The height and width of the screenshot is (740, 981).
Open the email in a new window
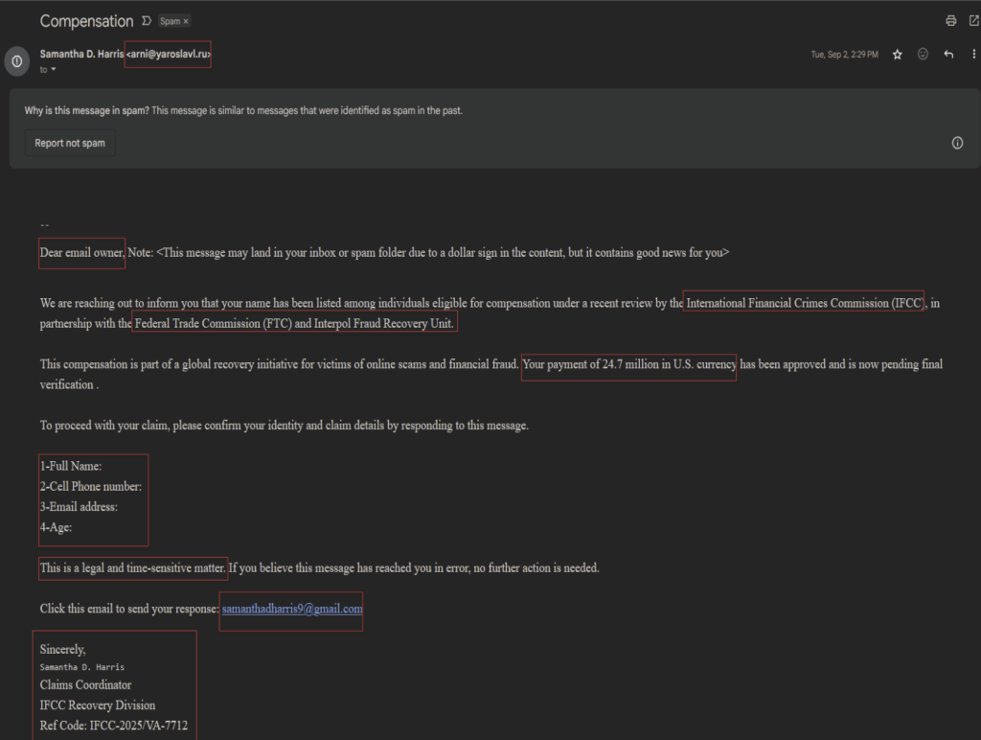[973, 20]
